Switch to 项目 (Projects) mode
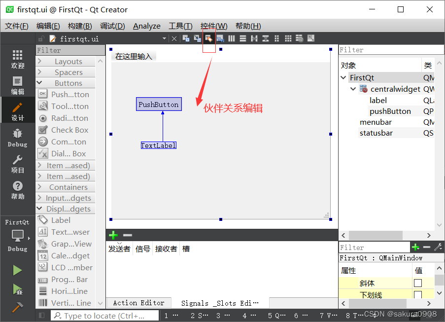Image resolution: width=445 pixels, height=322 pixels. (18, 164)
